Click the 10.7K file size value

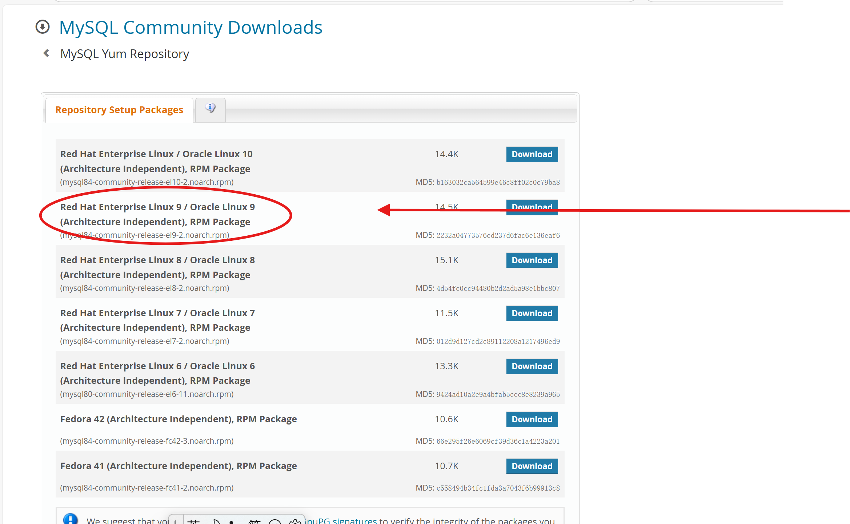tap(446, 466)
